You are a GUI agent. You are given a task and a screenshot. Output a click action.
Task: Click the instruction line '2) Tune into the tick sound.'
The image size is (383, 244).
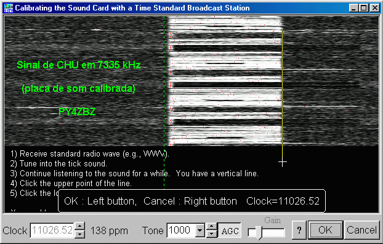click(x=58, y=163)
